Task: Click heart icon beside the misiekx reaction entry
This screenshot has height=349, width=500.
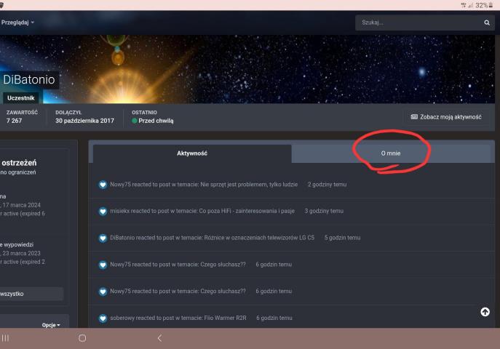Action: (103, 212)
